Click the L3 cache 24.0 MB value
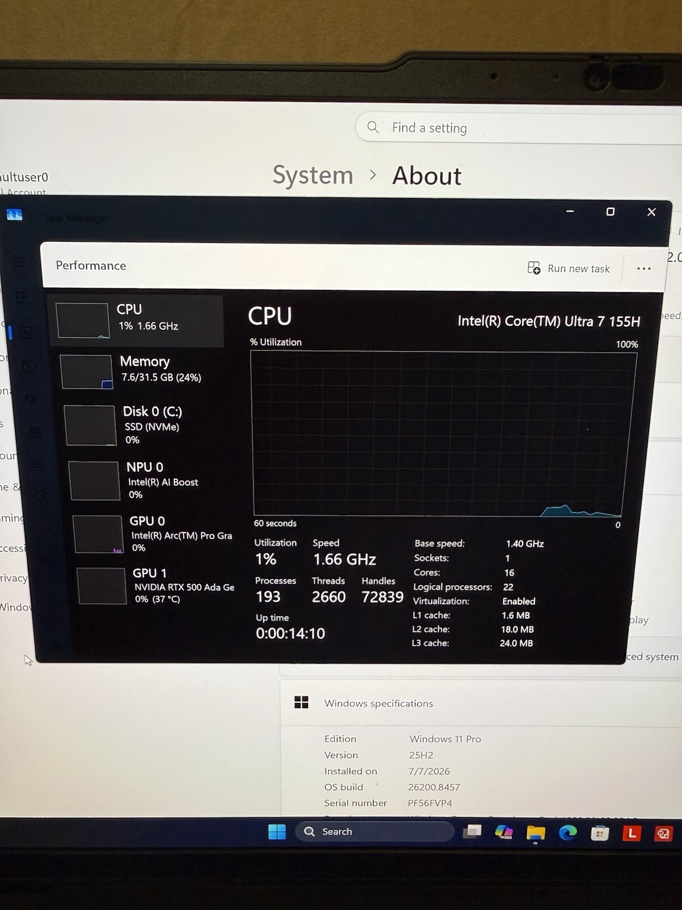 [x=516, y=643]
